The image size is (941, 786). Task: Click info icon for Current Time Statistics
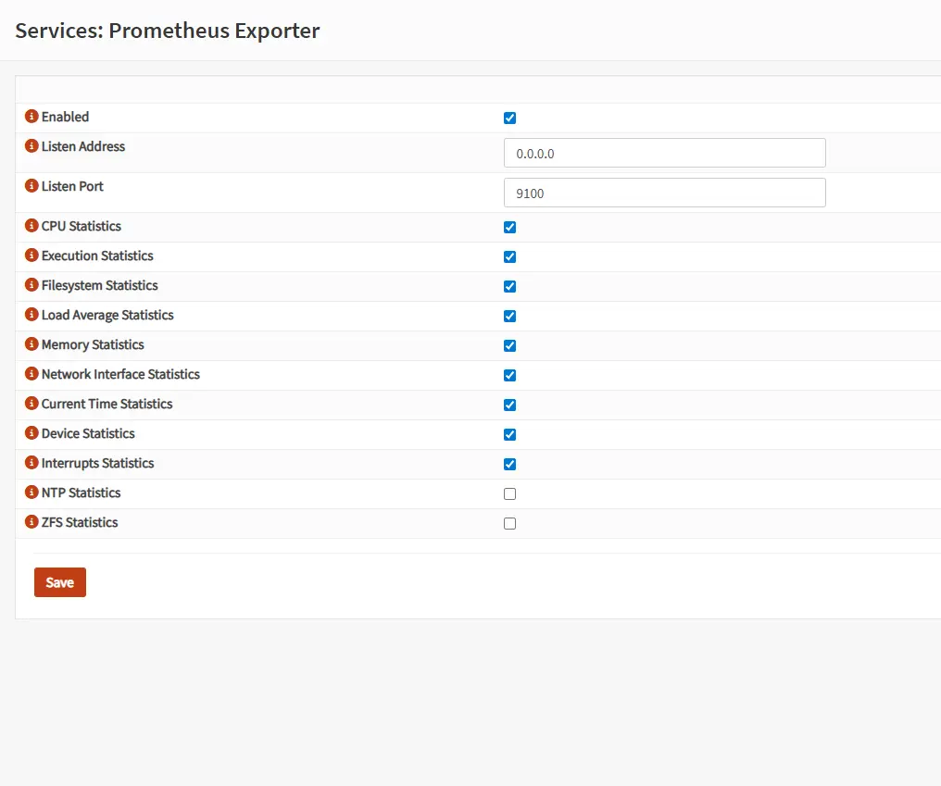(31, 404)
